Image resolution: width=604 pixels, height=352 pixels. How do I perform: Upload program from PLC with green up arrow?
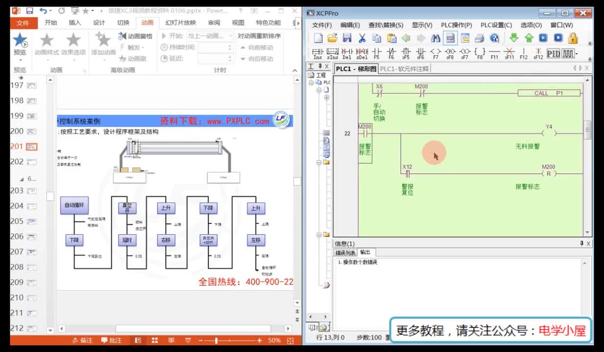pyautogui.click(x=529, y=38)
